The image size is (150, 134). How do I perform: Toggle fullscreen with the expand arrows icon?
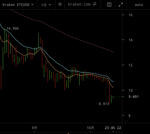[121, 5]
